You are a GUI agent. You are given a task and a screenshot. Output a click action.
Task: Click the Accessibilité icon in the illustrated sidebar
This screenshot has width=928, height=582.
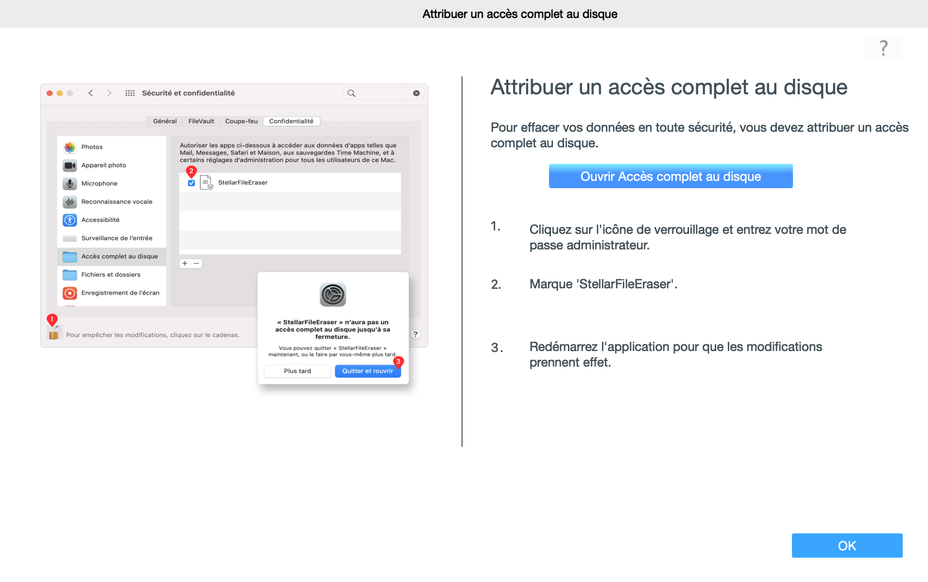click(x=70, y=220)
